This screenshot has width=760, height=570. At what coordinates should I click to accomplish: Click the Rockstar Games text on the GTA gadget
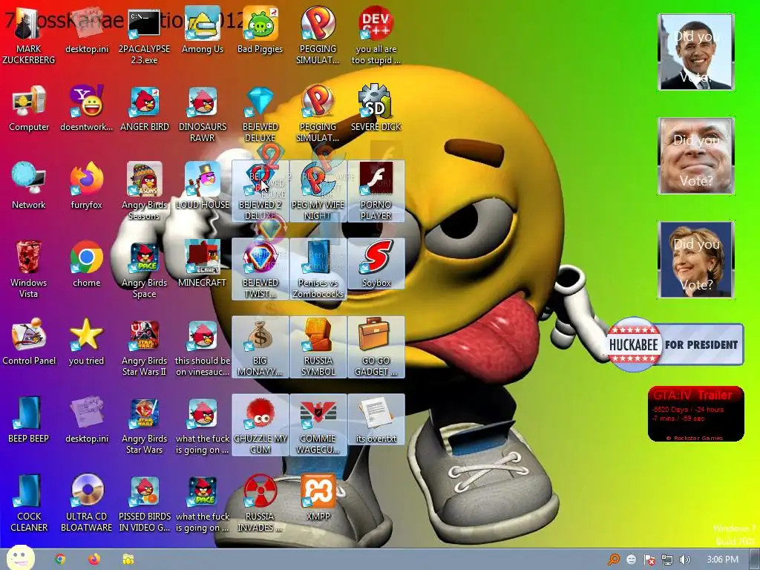(695, 438)
